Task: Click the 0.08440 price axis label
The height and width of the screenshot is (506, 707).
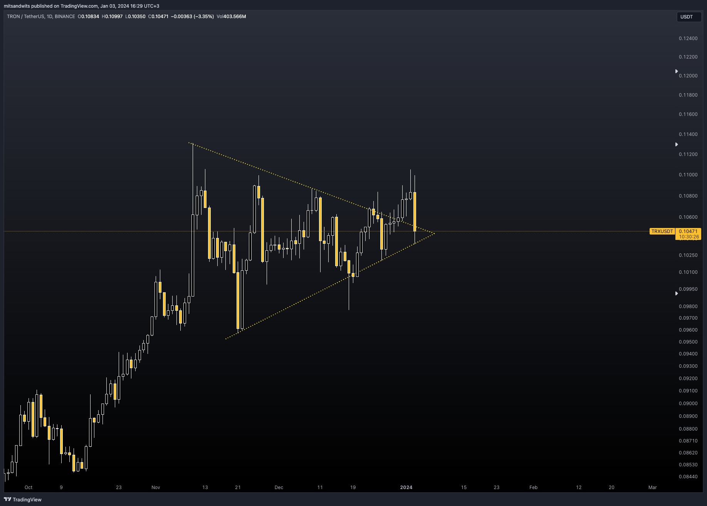Action: point(688,477)
